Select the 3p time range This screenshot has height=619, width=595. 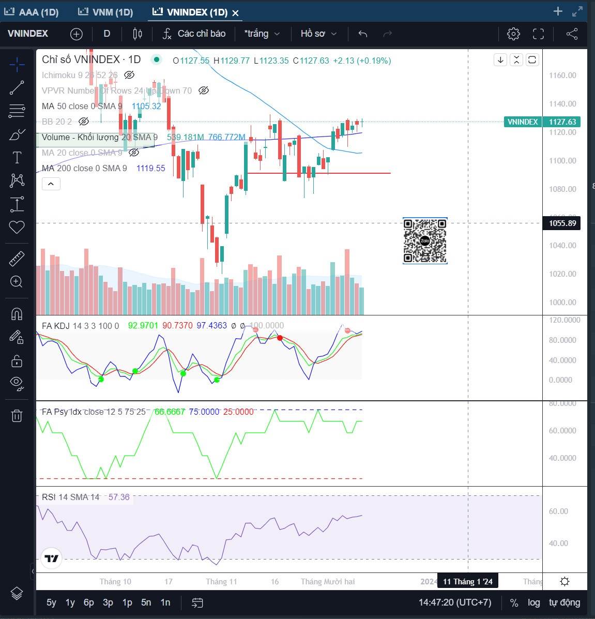click(108, 602)
